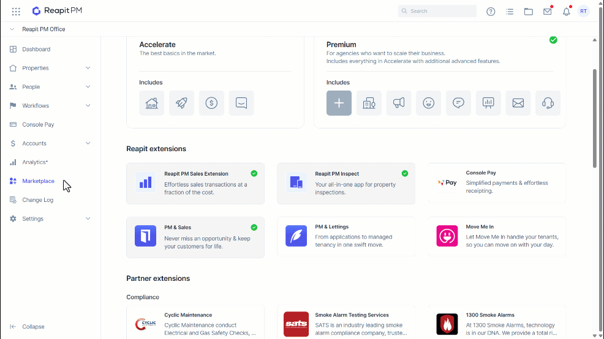Click the Reapit PM Inspect devices icon

click(296, 182)
